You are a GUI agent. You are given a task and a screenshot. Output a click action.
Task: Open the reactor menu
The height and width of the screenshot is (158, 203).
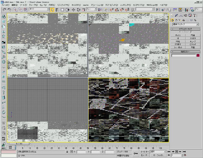[x=86, y=5]
